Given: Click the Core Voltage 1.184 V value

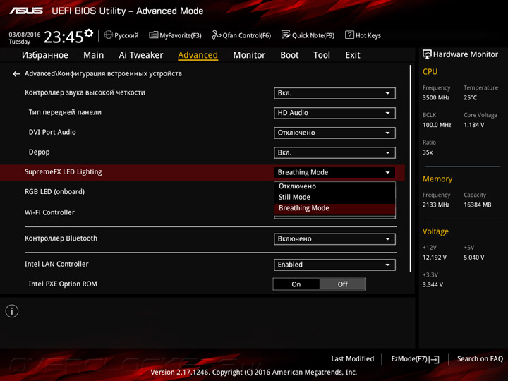Looking at the screenshot, I should tap(473, 125).
